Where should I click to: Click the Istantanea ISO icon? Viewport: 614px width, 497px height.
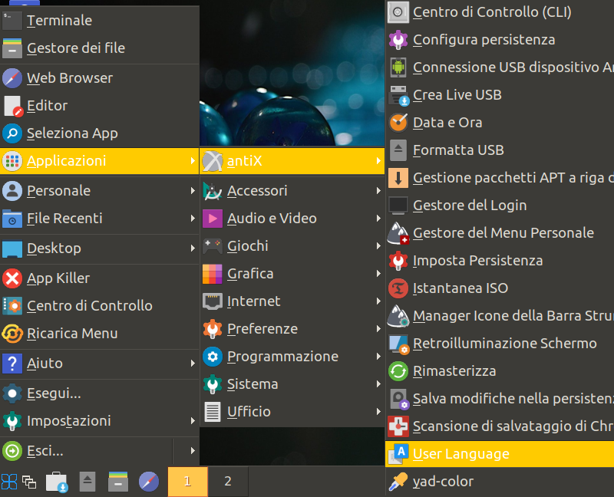pos(398,288)
